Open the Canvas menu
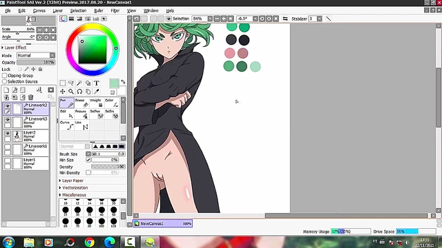442x248 pixels. click(x=39, y=11)
